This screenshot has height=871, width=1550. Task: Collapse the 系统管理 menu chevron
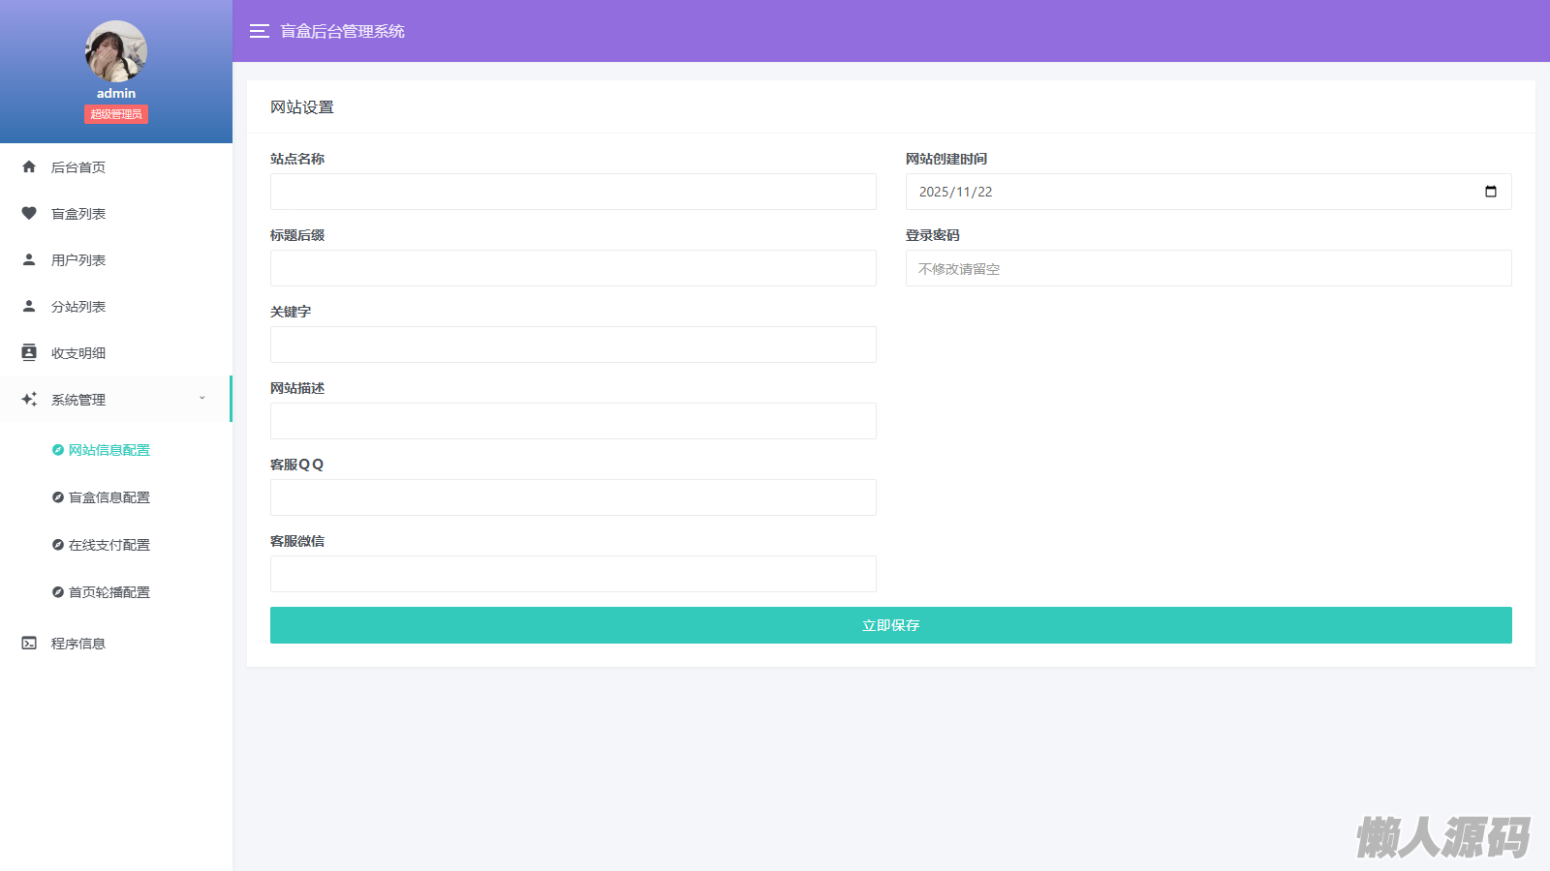tap(202, 398)
